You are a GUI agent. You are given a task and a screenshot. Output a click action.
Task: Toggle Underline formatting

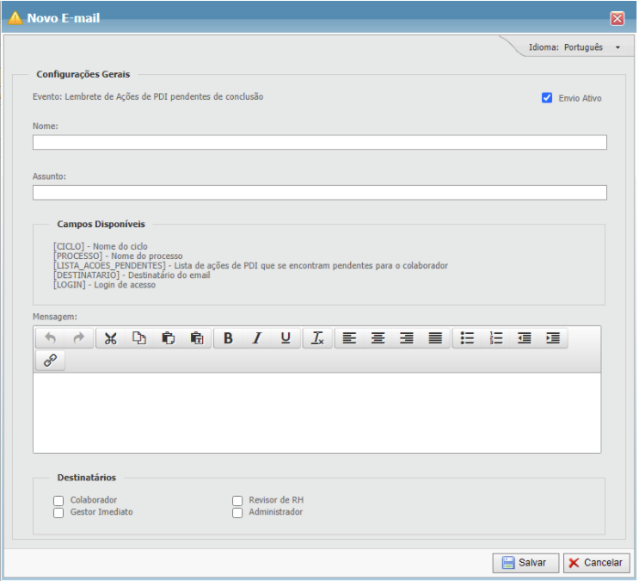286,338
